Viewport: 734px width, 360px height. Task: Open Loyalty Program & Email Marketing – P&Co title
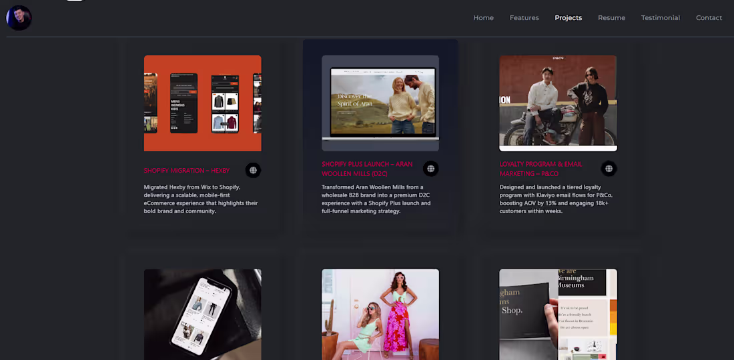(540, 169)
